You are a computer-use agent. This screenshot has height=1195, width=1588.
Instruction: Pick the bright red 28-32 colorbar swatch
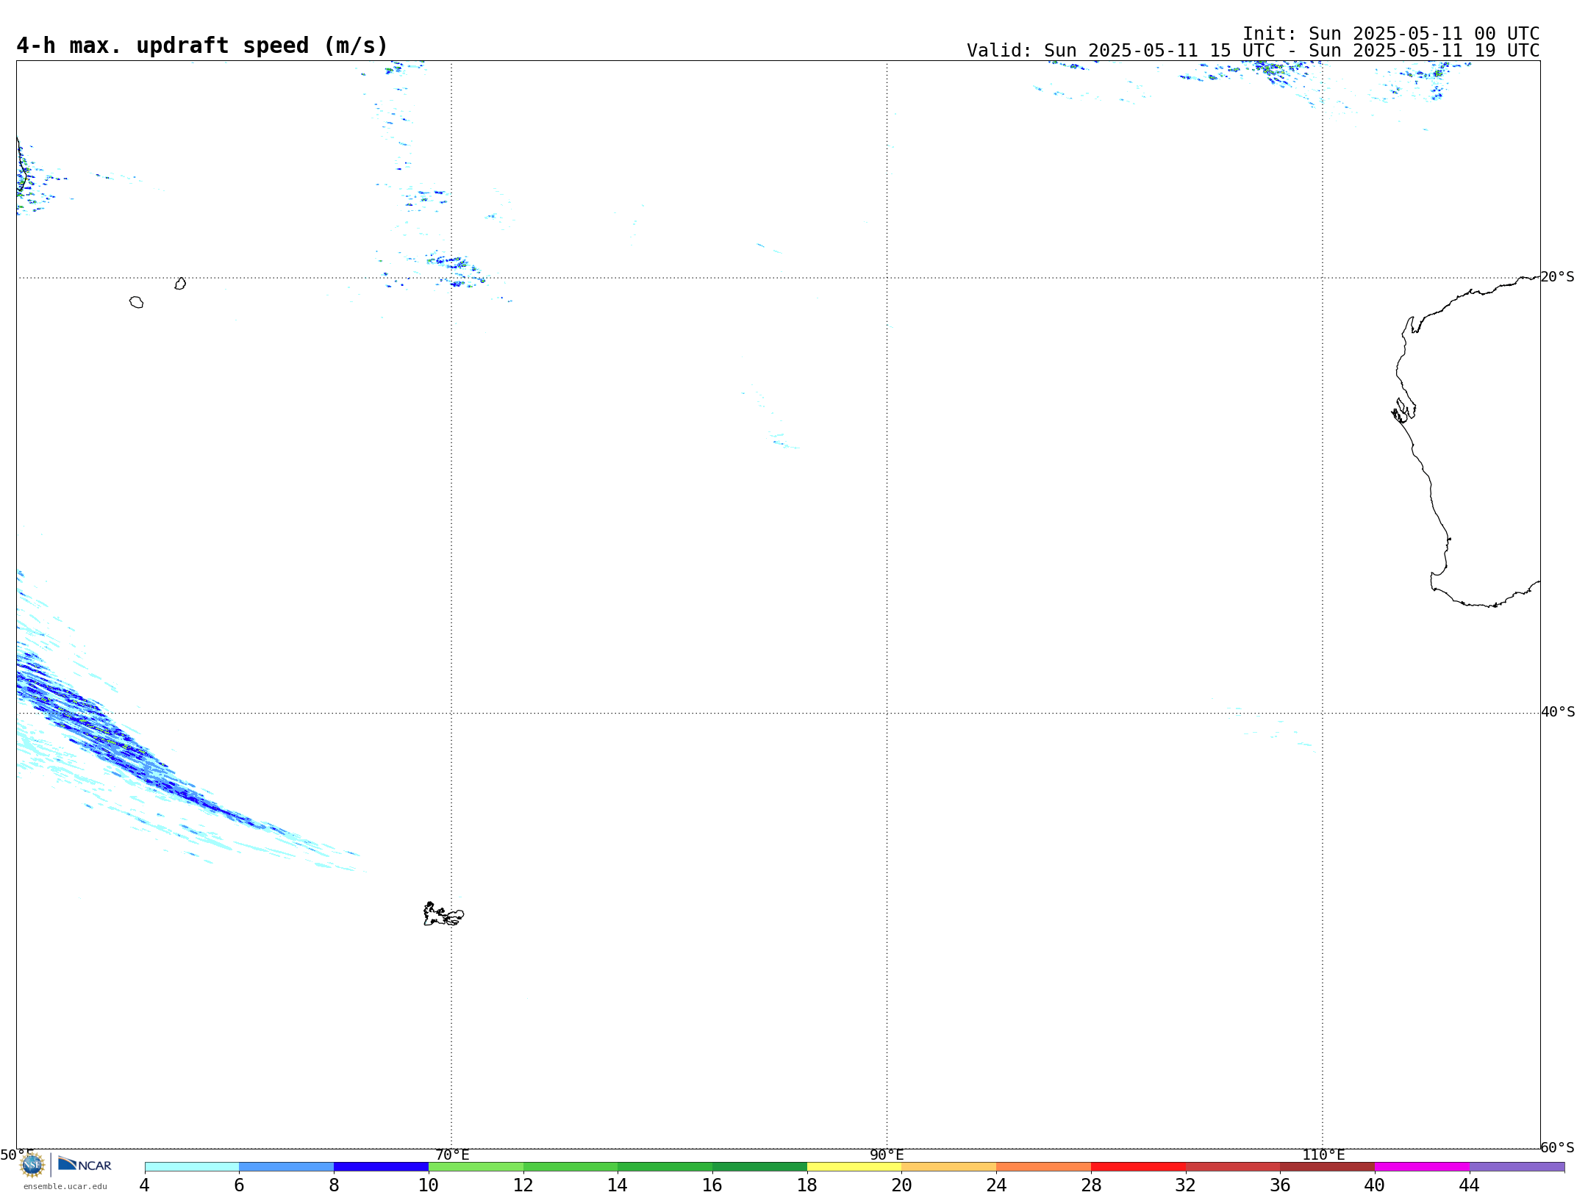[x=1138, y=1167]
